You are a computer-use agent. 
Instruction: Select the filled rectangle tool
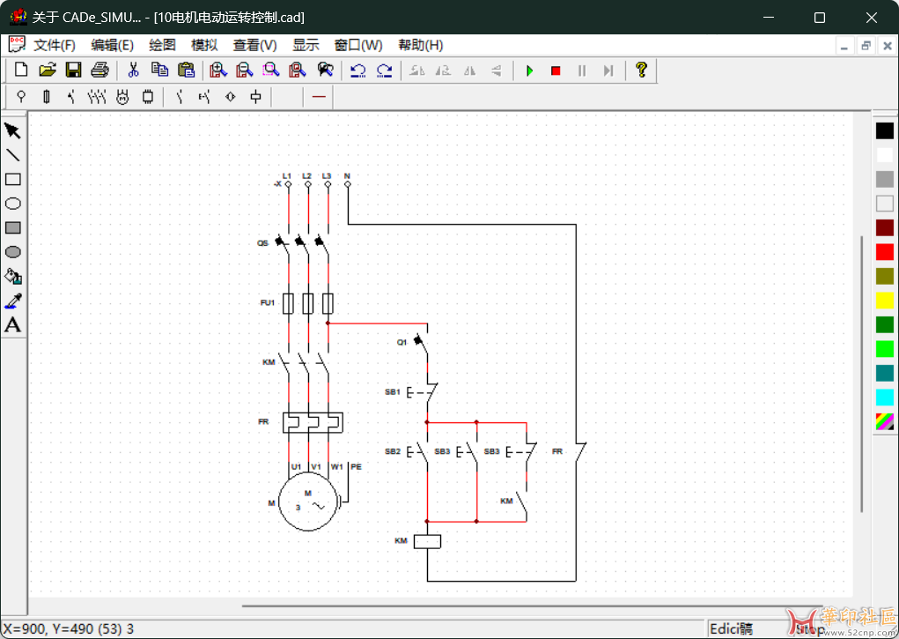pyautogui.click(x=13, y=228)
